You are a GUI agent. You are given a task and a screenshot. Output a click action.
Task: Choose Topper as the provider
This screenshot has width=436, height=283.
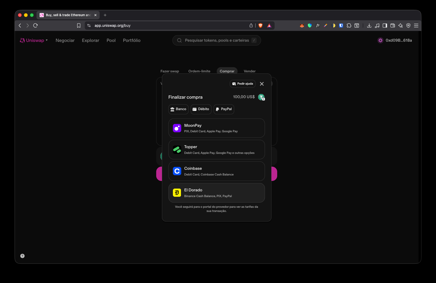coord(217,150)
